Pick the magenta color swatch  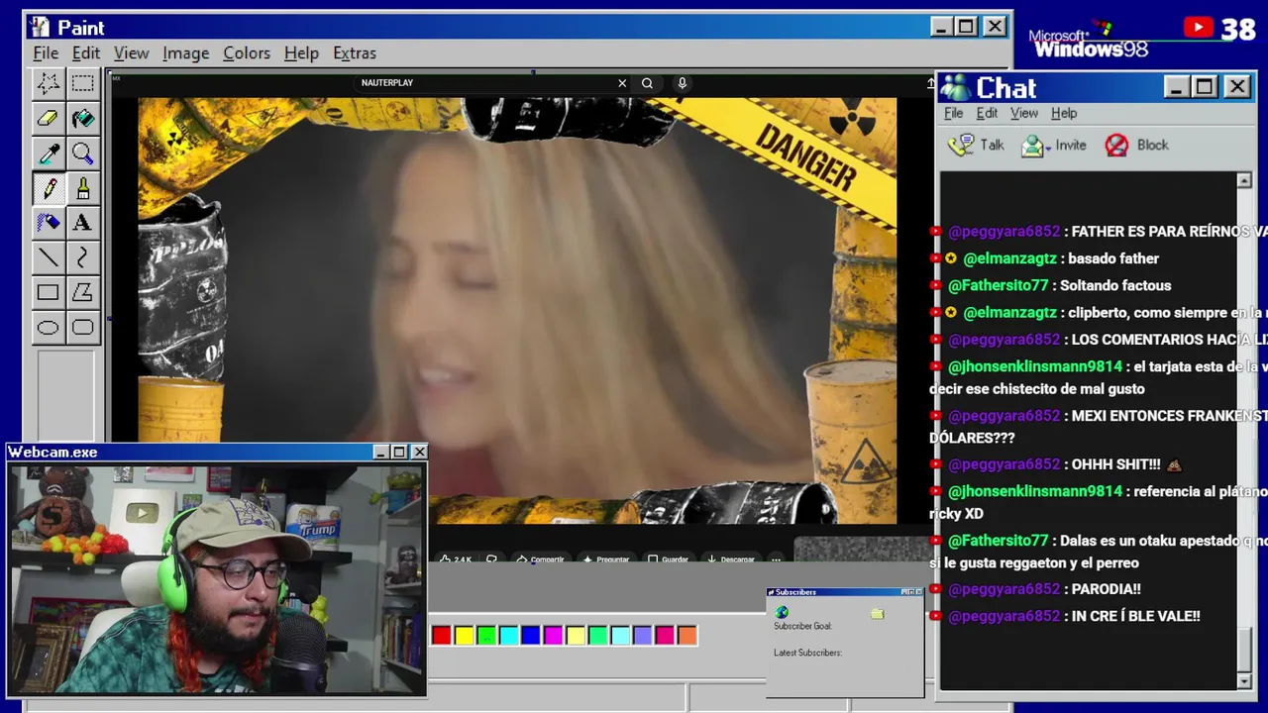553,635
